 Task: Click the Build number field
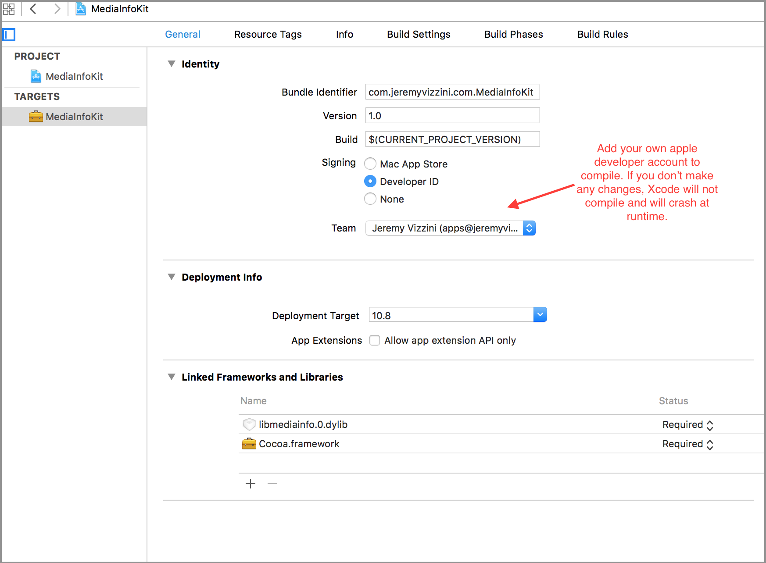[452, 139]
